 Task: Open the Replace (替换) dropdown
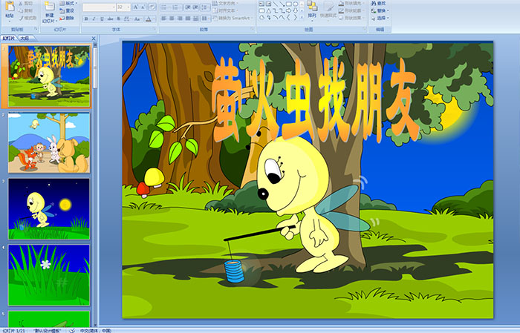point(380,10)
